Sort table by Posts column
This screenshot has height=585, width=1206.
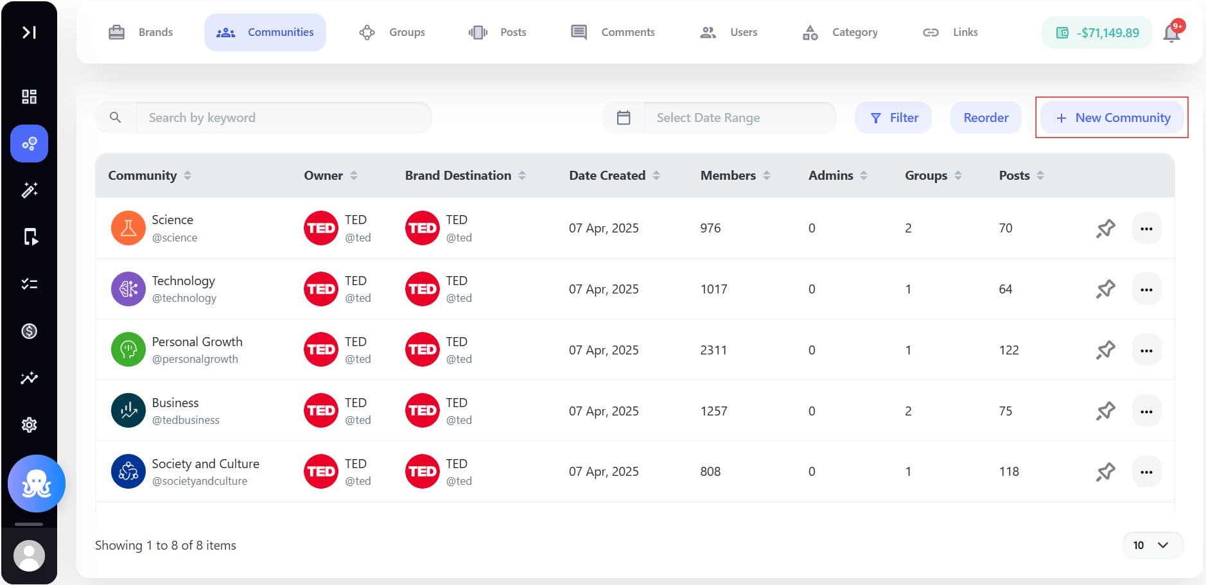pyautogui.click(x=1040, y=175)
